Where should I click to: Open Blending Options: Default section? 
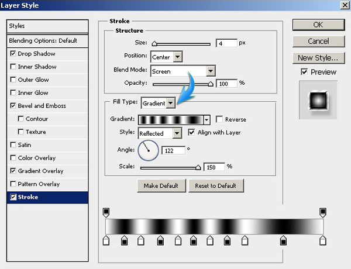[47, 41]
